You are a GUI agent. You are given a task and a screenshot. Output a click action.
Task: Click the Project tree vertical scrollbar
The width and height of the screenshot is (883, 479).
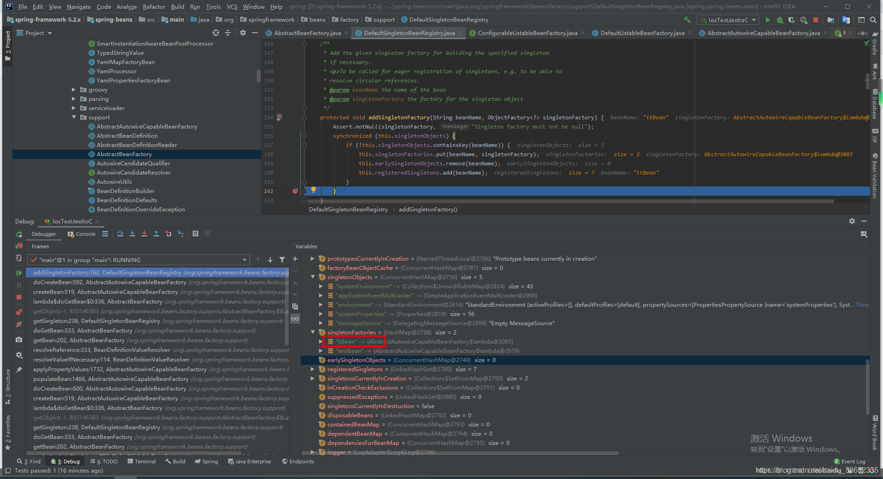click(259, 76)
